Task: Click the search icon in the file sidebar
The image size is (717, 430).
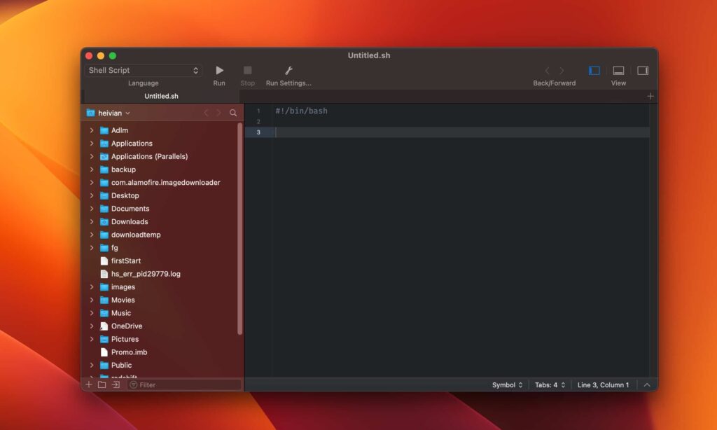Action: click(x=234, y=113)
